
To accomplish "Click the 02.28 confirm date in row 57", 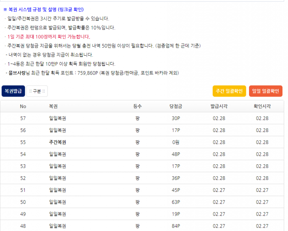I will point(262,118).
